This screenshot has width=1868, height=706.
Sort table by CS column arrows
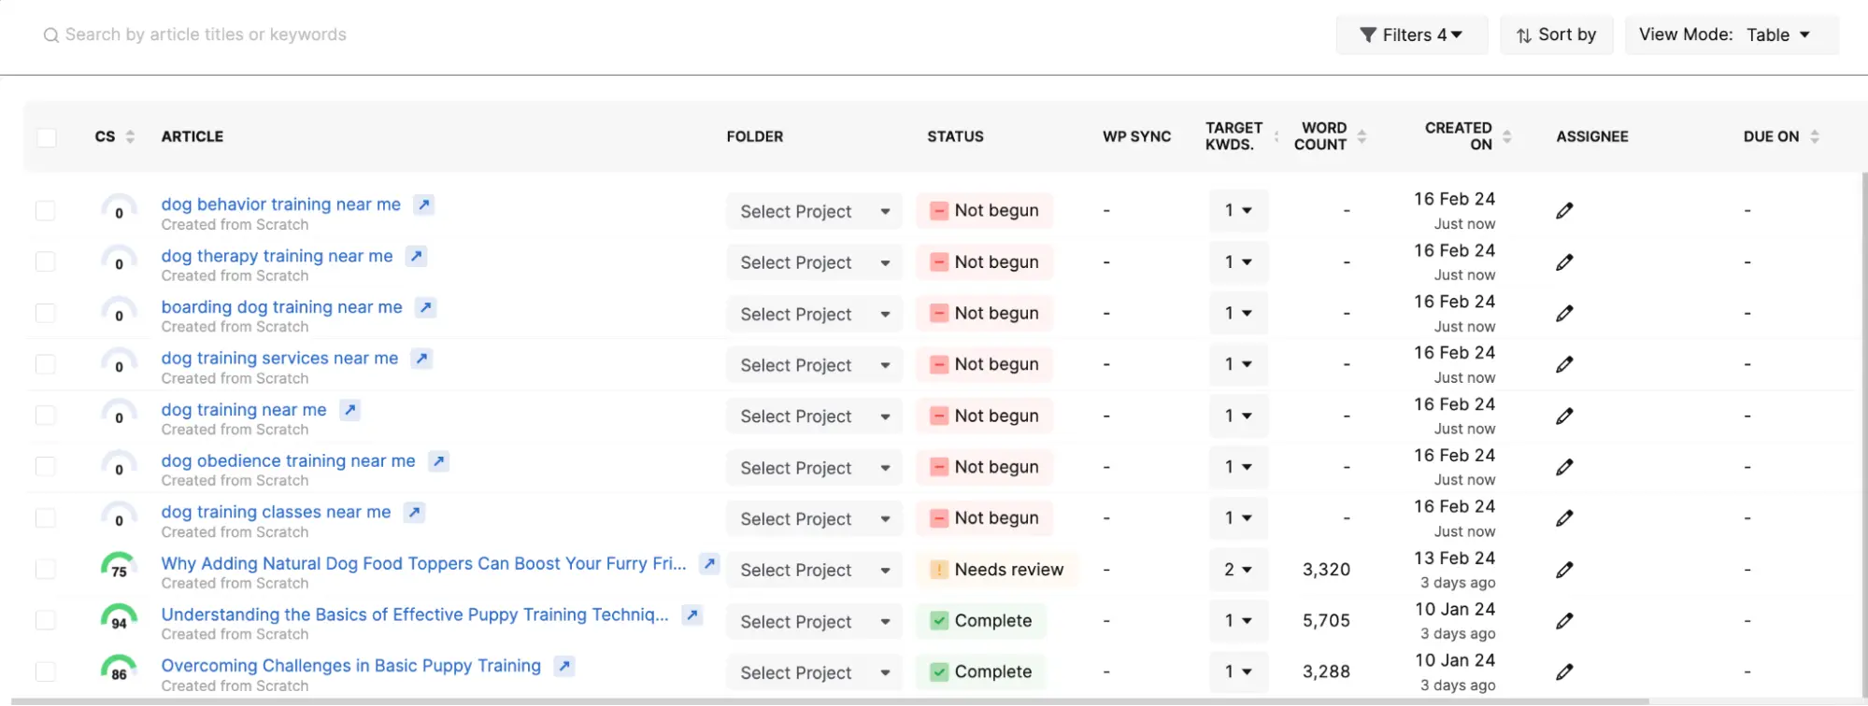[130, 136]
